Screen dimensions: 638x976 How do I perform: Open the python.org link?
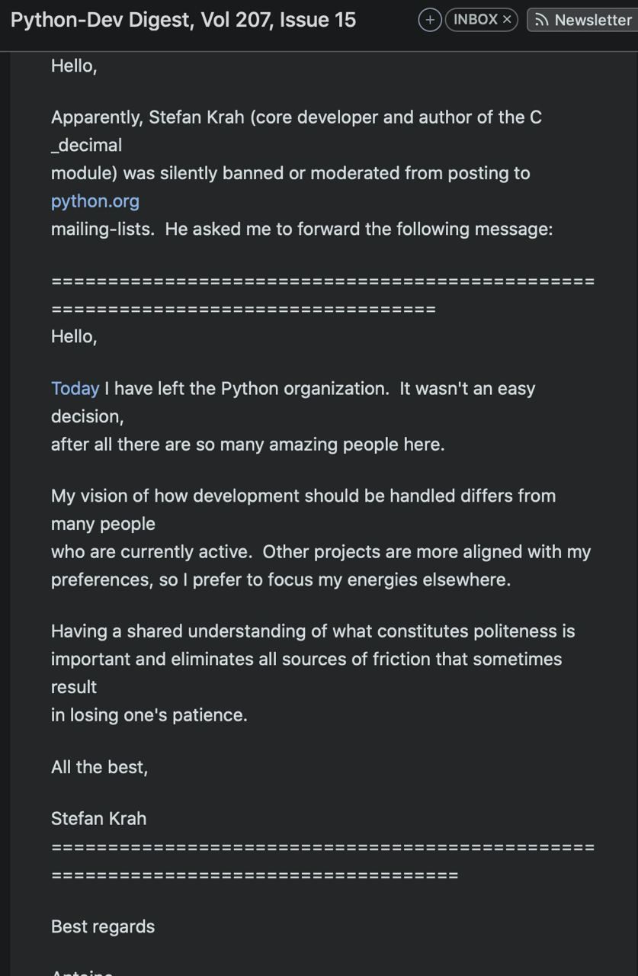click(x=95, y=201)
